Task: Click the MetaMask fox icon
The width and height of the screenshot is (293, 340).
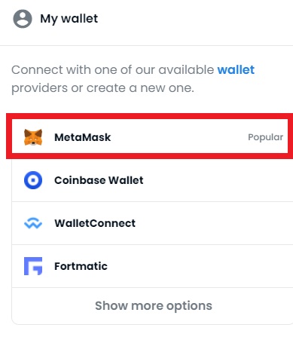Action: pyautogui.click(x=33, y=137)
